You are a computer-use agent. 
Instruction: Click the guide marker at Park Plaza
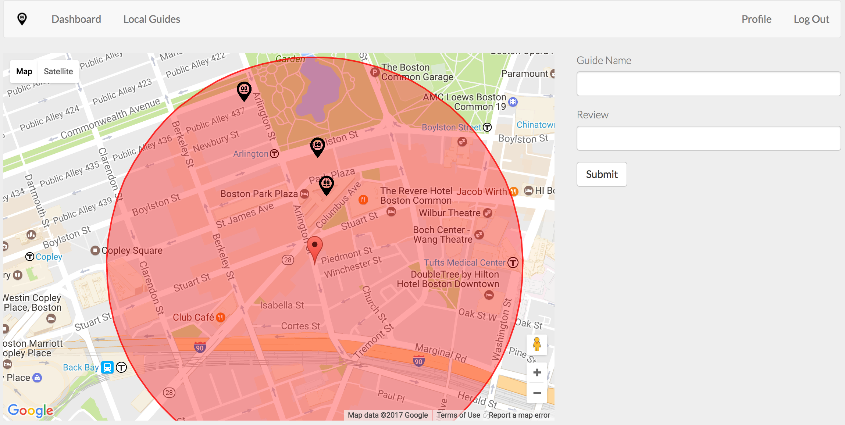pos(327,185)
